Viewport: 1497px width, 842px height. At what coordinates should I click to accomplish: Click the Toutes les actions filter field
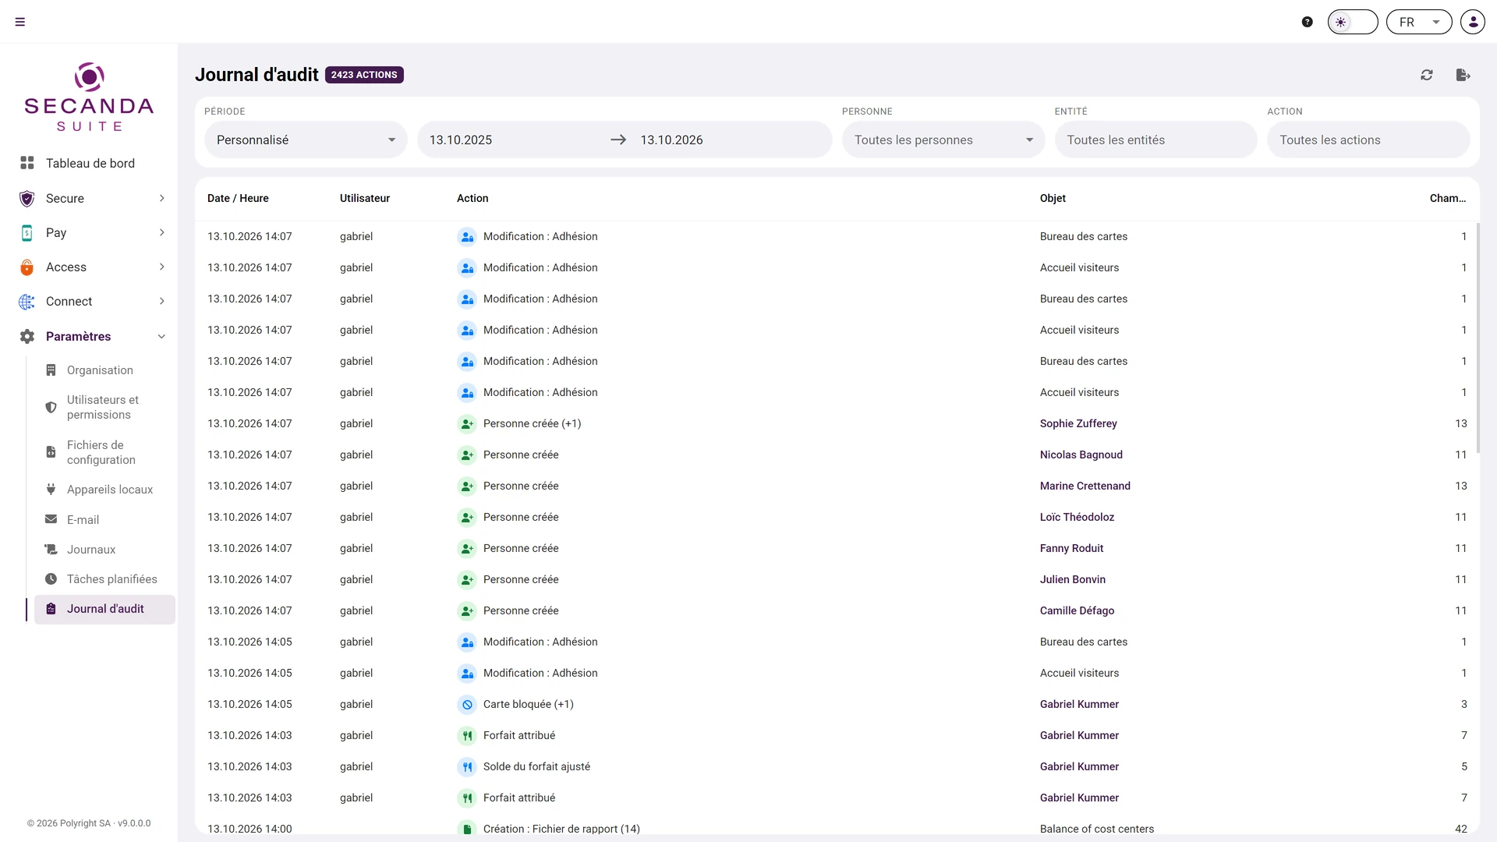(x=1368, y=140)
